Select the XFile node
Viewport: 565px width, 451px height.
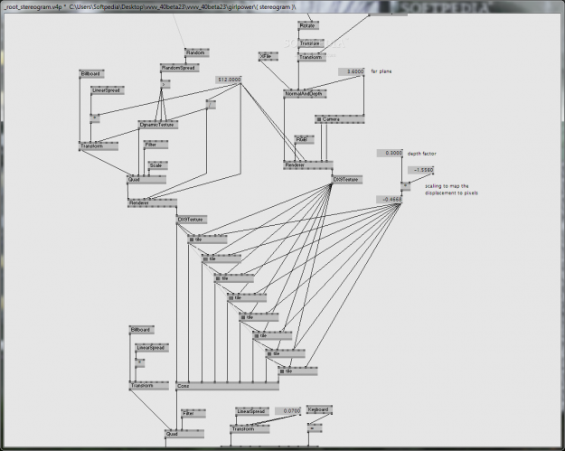(268, 56)
